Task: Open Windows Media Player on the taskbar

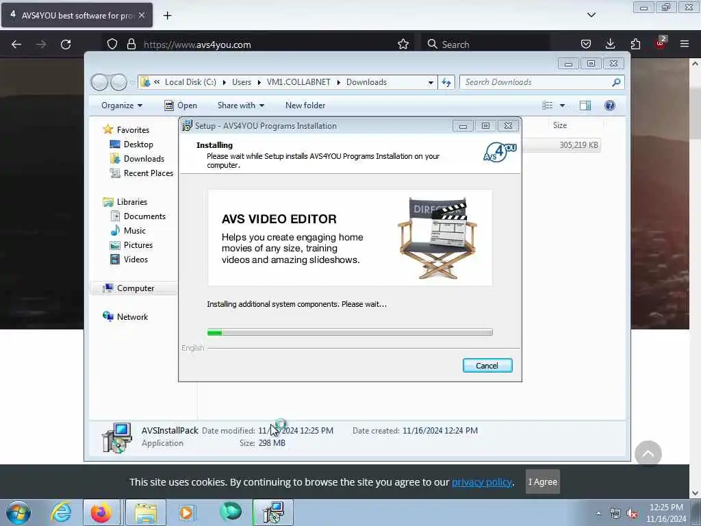Action: point(186,512)
